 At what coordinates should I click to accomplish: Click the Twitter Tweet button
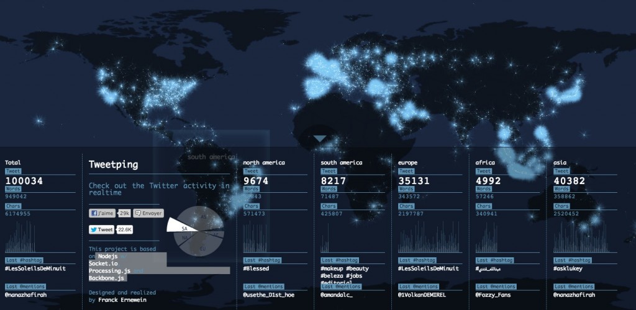click(x=101, y=229)
